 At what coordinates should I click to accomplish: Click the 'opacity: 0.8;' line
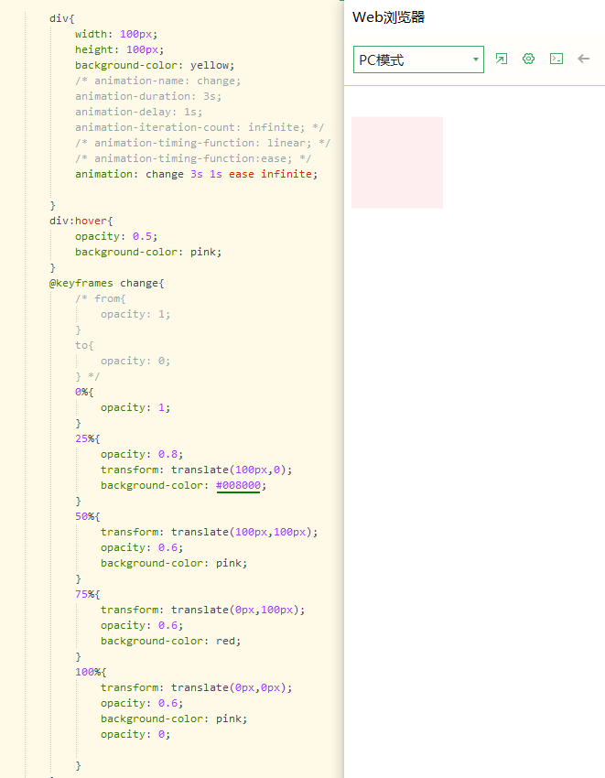pyautogui.click(x=142, y=455)
